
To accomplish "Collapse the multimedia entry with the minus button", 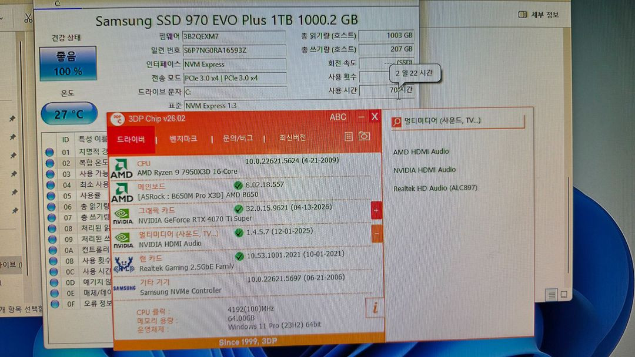I will point(375,234).
